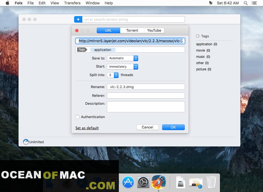This screenshot has width=263, height=192.
Task: Switch to the Torrent tab
Action: [132, 30]
